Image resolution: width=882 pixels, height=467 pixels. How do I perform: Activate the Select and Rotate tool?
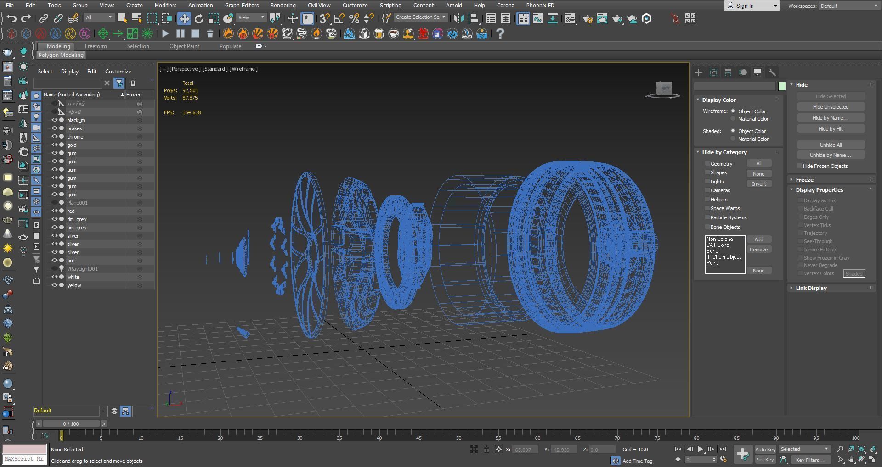point(199,18)
